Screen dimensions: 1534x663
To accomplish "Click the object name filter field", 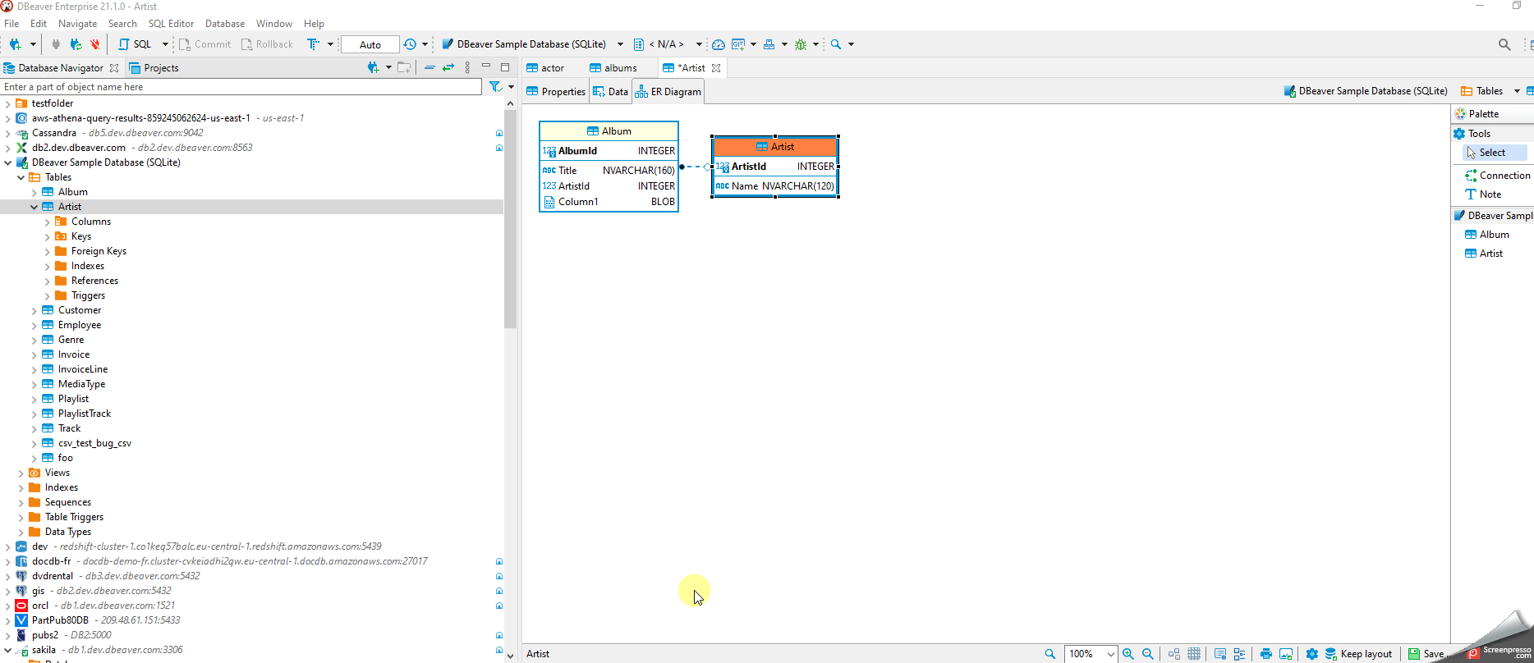I will [x=241, y=87].
